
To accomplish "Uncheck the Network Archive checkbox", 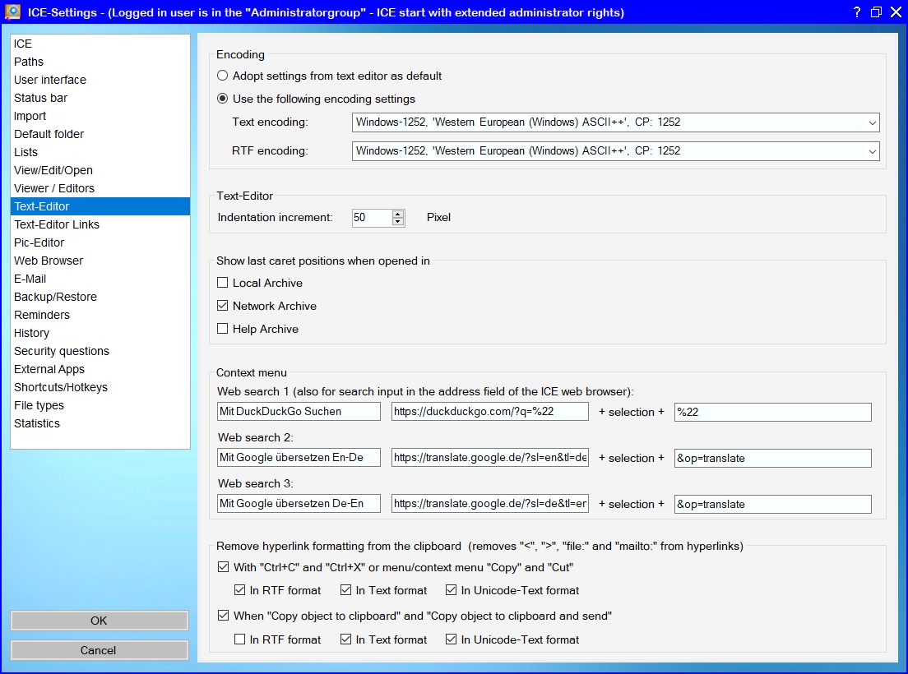I will pyautogui.click(x=223, y=306).
